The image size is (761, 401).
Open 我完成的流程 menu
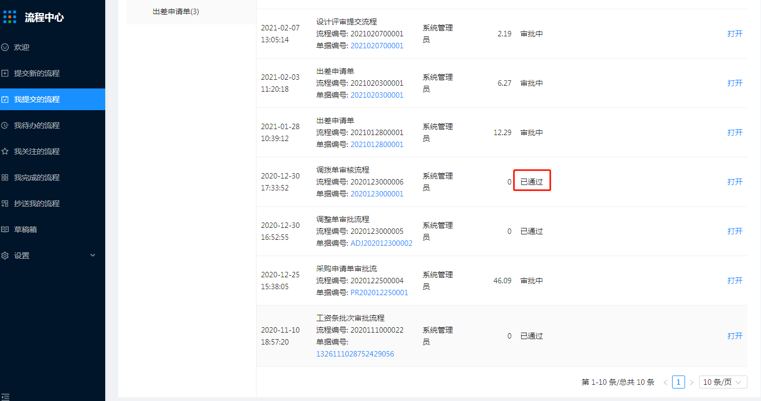[53, 177]
